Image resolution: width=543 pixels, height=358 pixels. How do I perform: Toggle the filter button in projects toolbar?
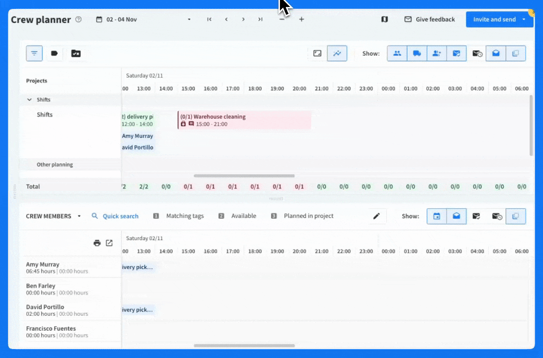[34, 53]
